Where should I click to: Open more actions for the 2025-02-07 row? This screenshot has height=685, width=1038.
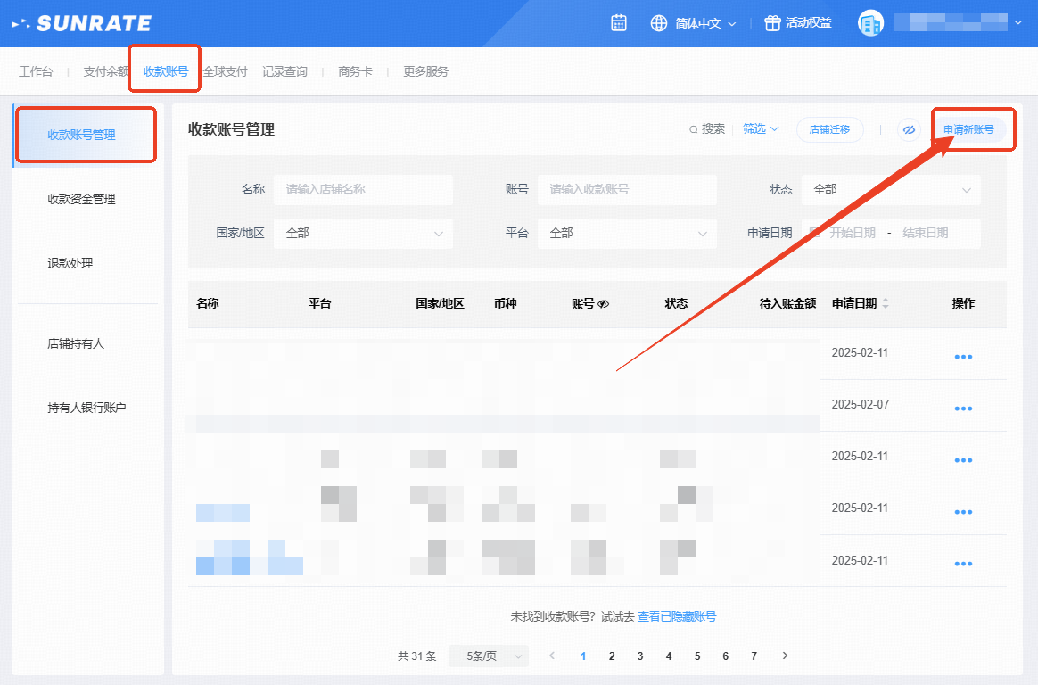pos(963,409)
